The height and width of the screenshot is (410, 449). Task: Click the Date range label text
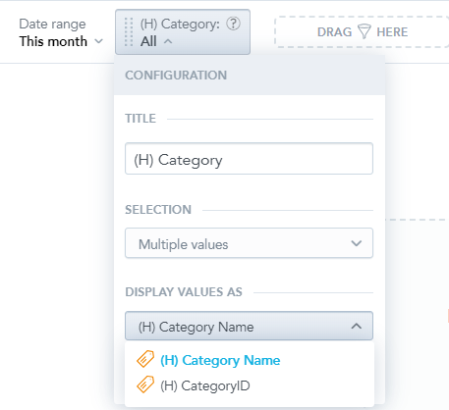click(x=52, y=25)
